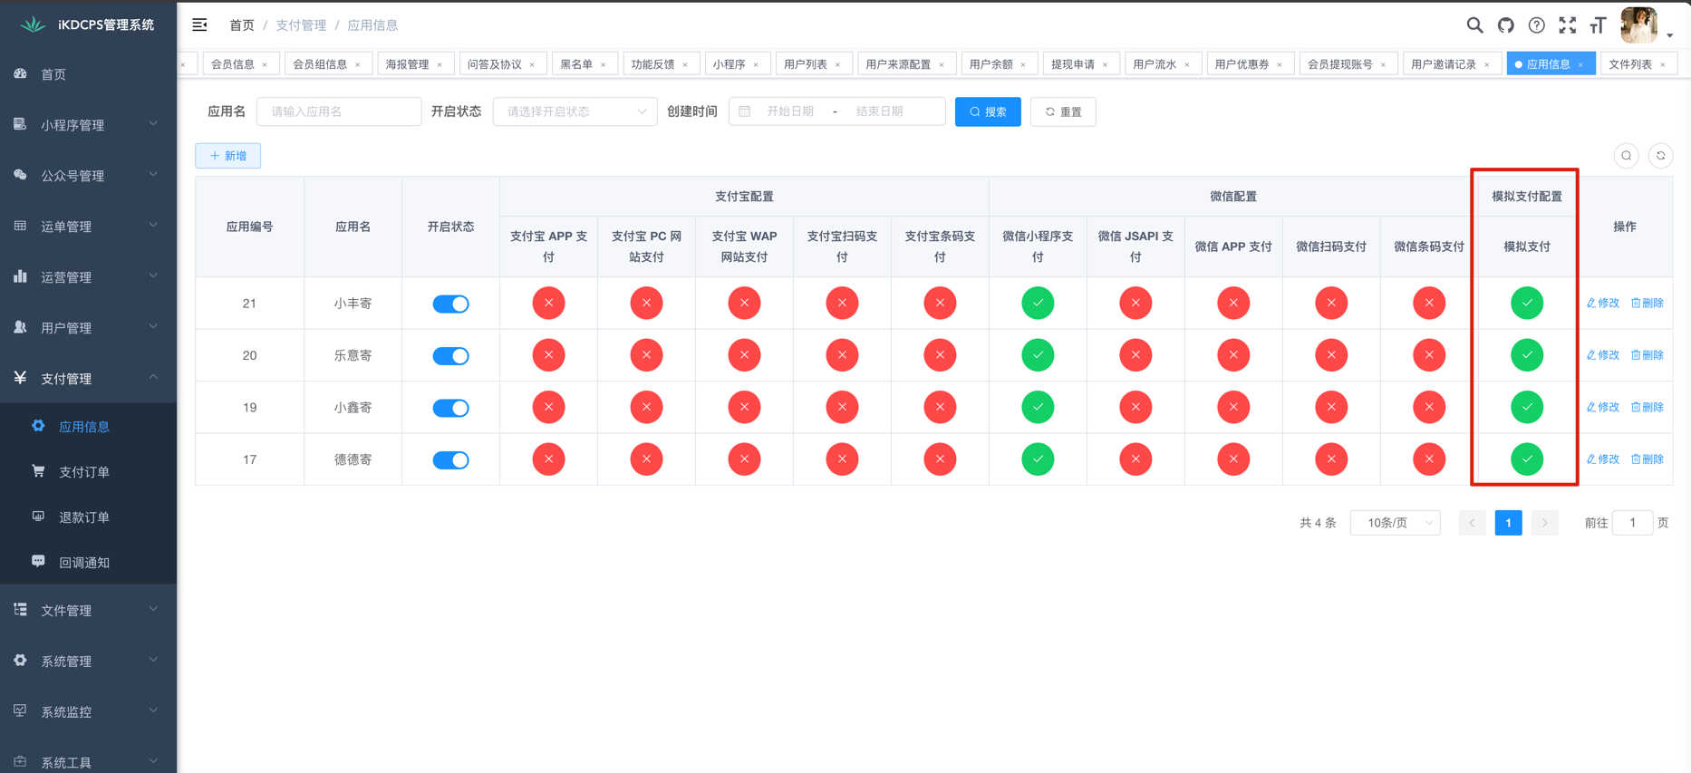Refresh the table with round refresh icon

pos(1661,156)
